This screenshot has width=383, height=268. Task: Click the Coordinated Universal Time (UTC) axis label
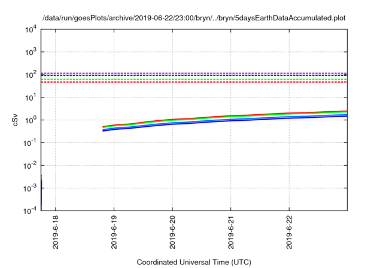point(194,262)
